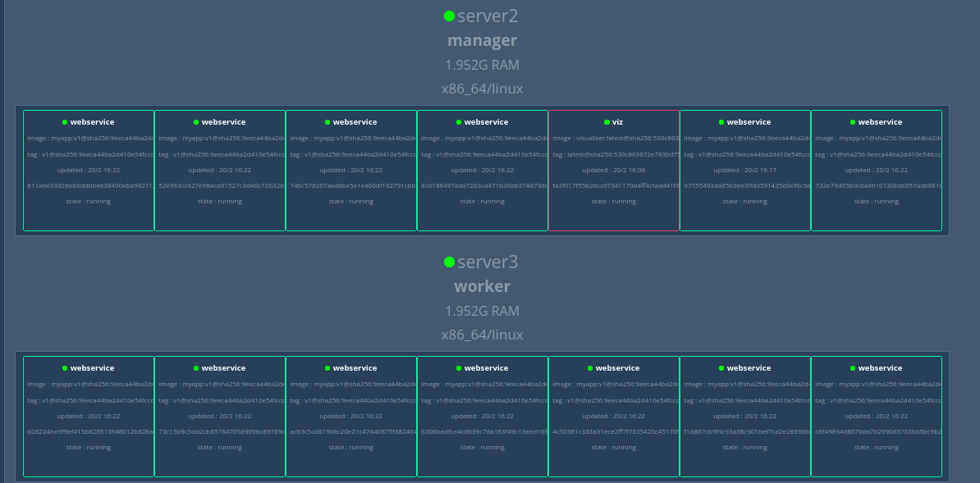
Task: Click container ID 732e79d95b9c8a8b on server2
Action: 877,185
